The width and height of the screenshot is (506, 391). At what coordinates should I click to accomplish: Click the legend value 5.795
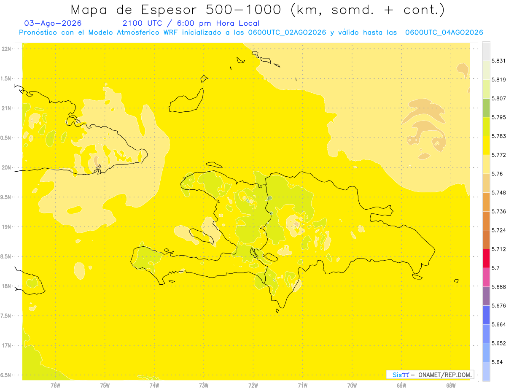point(499,117)
